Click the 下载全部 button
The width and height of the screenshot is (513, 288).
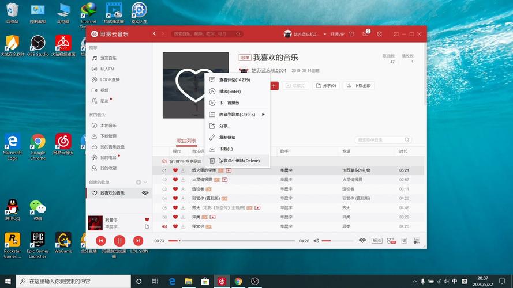[358, 86]
